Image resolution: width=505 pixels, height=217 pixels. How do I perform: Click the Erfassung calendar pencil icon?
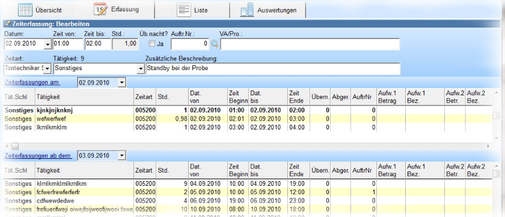[100, 9]
